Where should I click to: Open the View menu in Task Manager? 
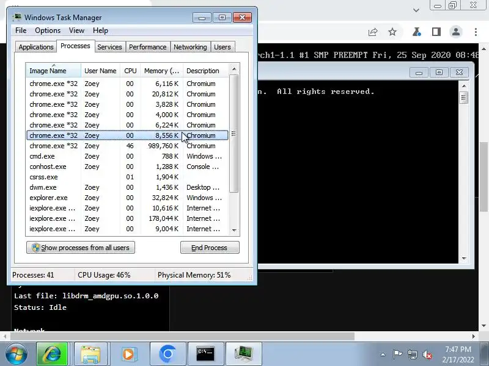pyautogui.click(x=76, y=30)
